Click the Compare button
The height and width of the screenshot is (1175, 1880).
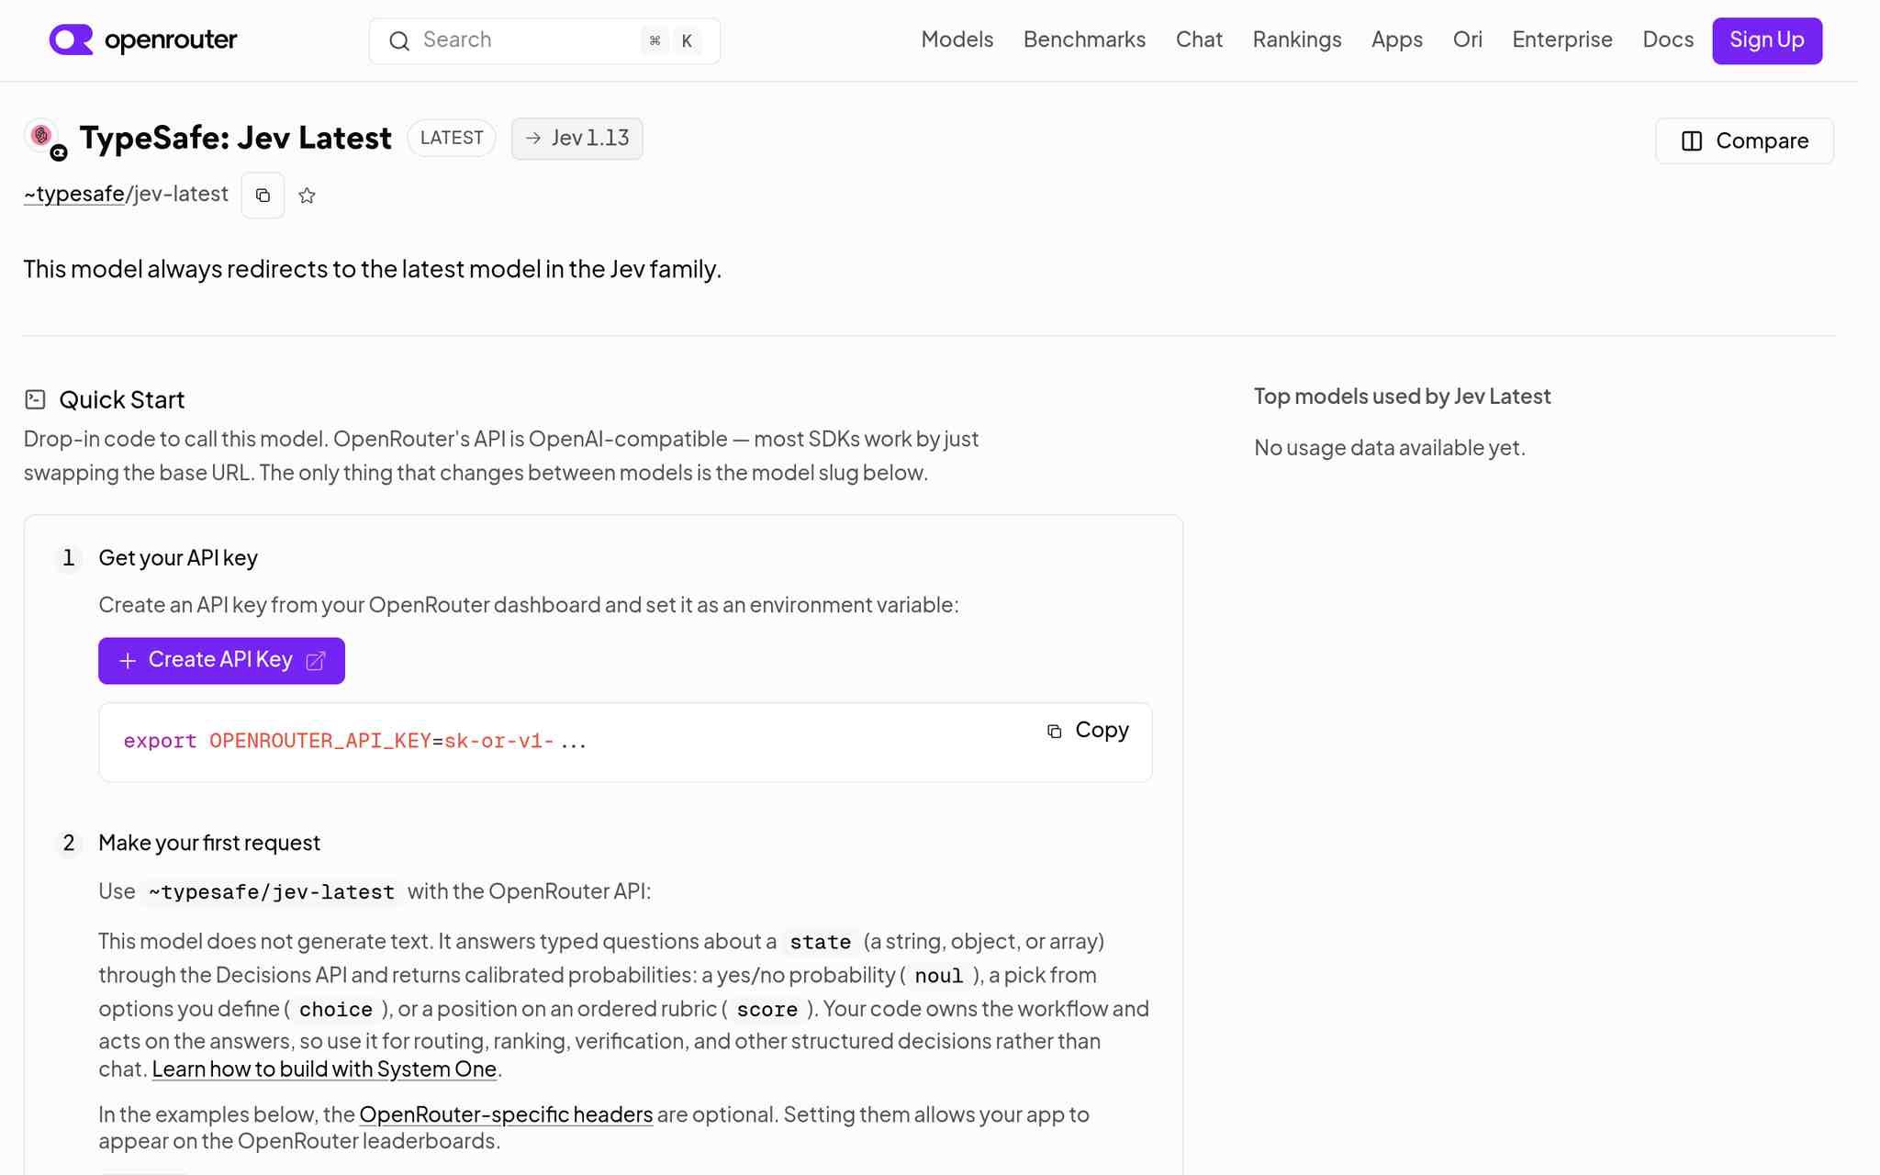pos(1744,140)
